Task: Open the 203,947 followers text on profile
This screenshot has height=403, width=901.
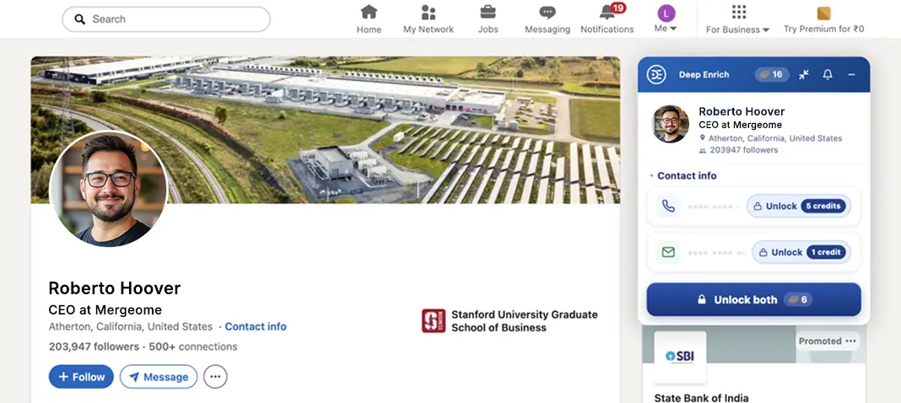Action: pyautogui.click(x=94, y=347)
